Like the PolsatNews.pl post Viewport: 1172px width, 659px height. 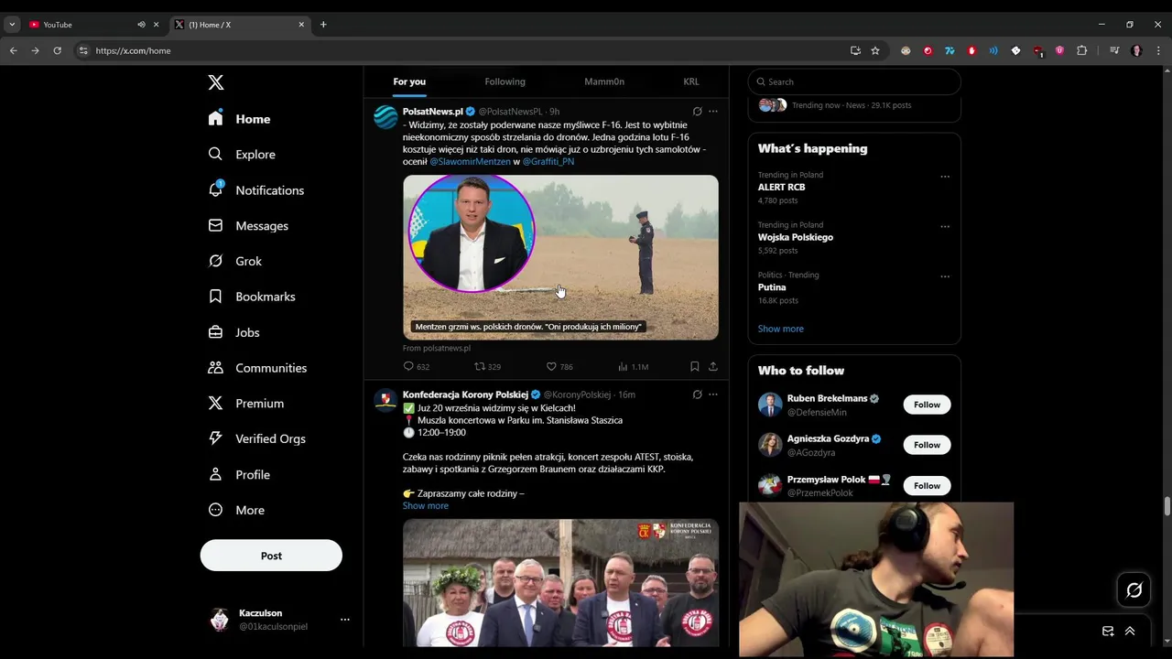click(559, 366)
